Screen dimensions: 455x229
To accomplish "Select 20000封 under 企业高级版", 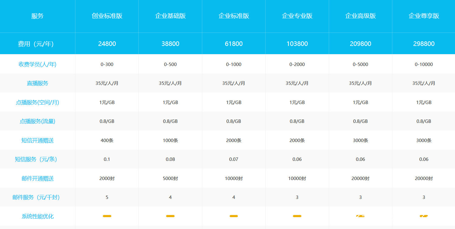I will (360, 179).
